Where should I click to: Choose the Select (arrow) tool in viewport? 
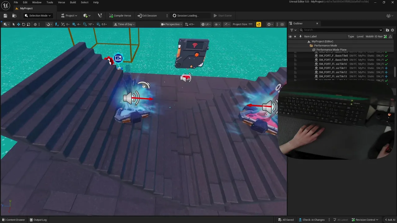click(14, 24)
